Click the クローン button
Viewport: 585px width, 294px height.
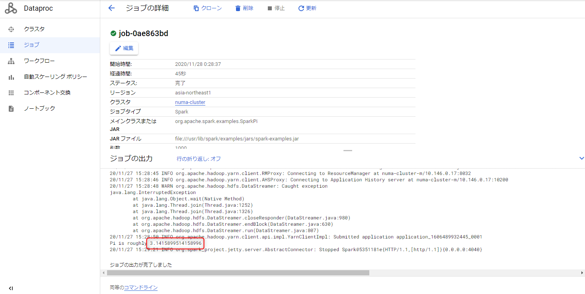point(207,8)
